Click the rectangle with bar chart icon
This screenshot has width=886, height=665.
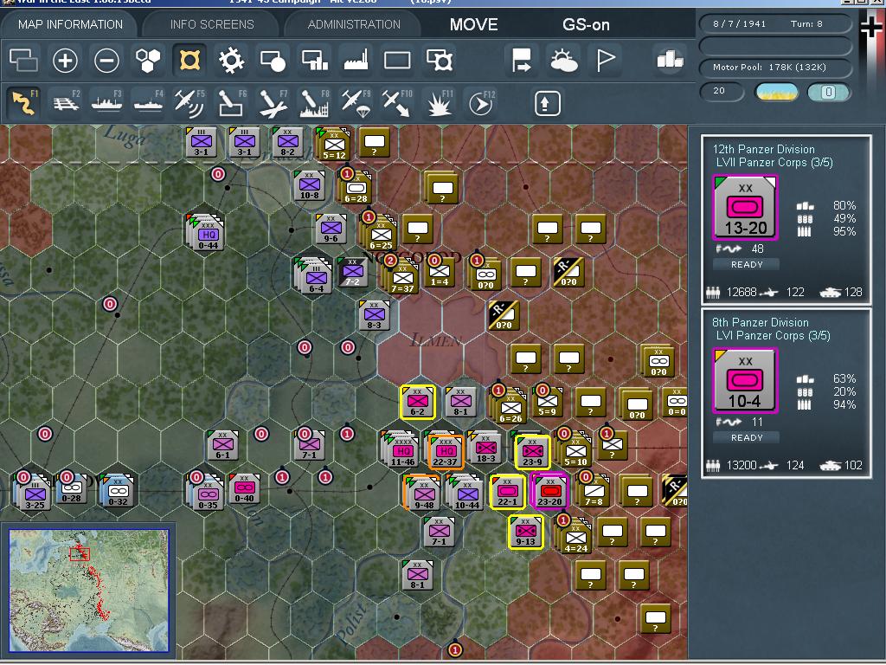click(x=314, y=60)
